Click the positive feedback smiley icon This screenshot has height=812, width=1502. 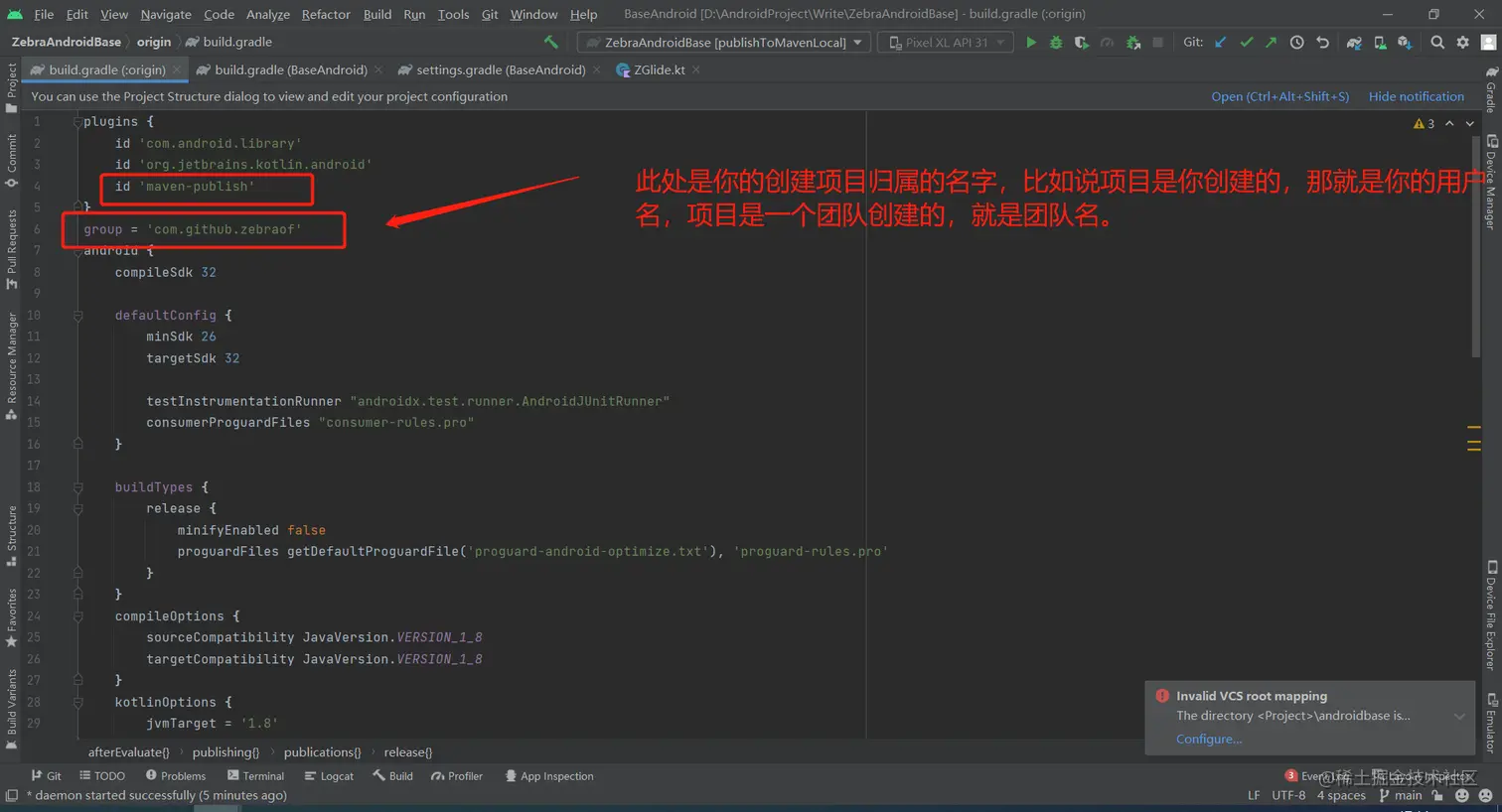[x=1461, y=795]
